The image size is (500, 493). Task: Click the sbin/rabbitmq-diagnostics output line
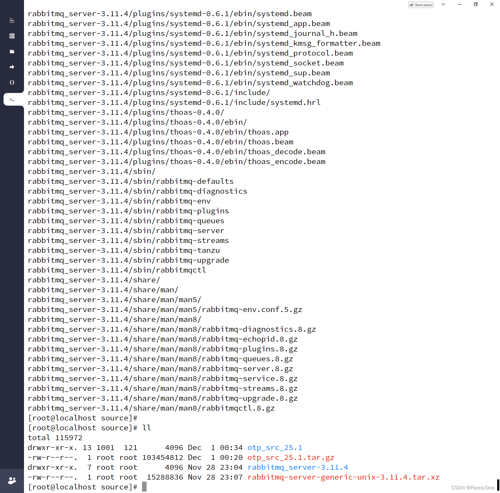(x=137, y=191)
